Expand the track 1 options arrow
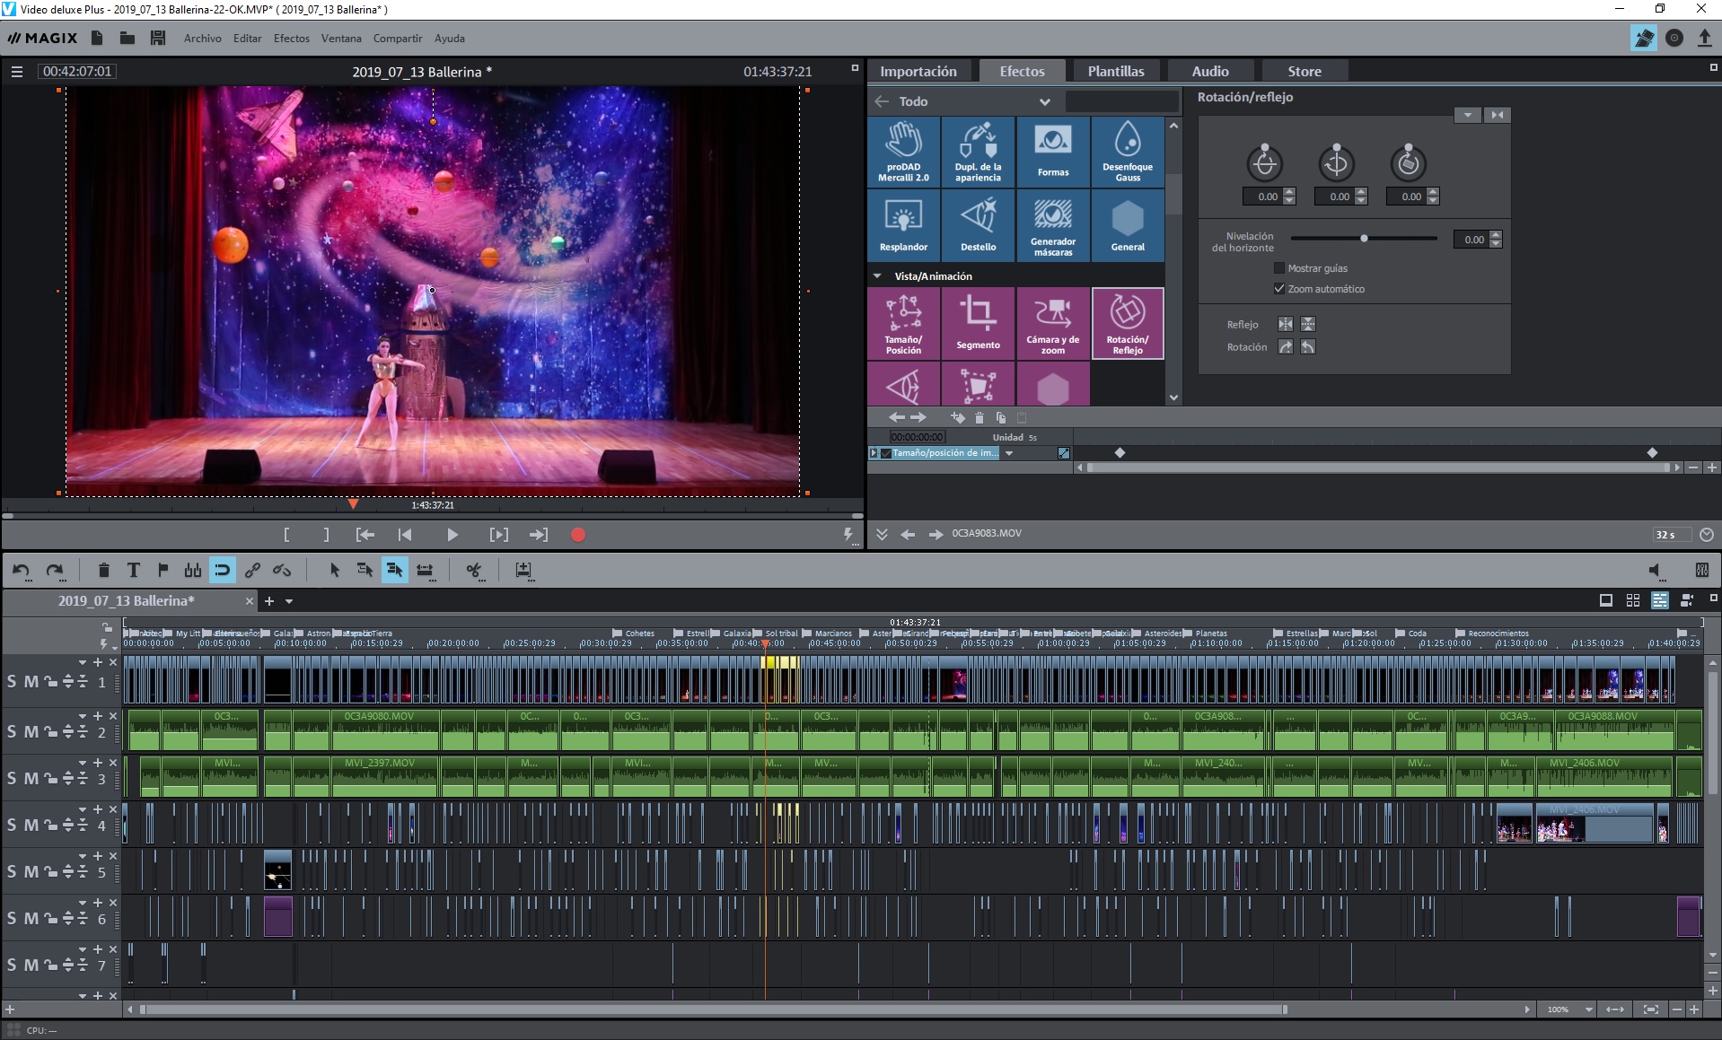 [82, 662]
